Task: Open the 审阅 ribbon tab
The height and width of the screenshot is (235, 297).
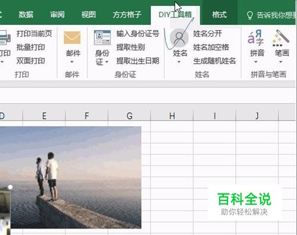Action: point(57,15)
